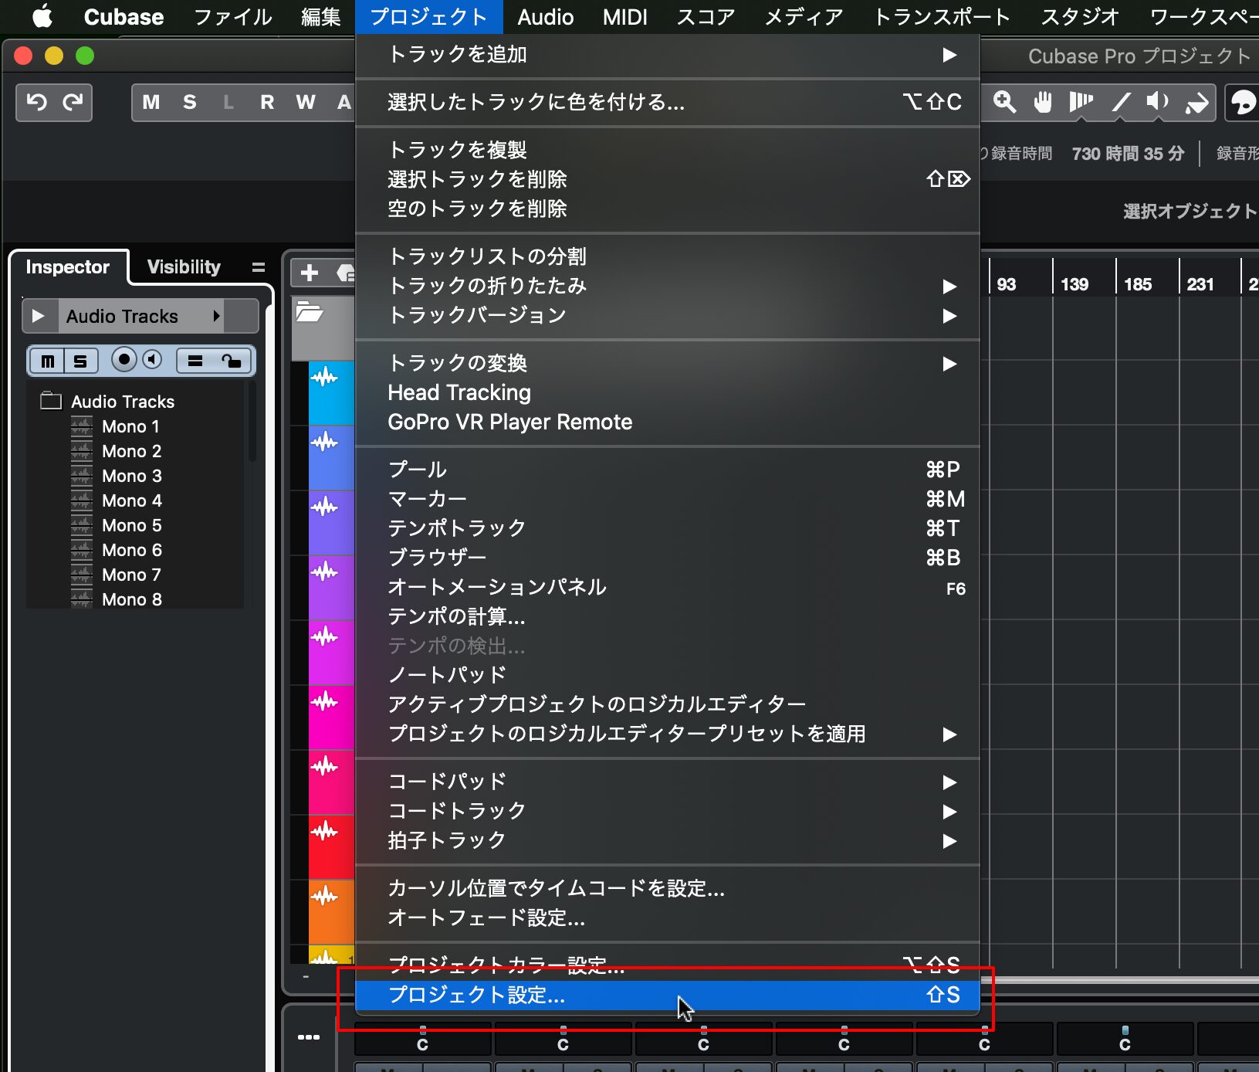The height and width of the screenshot is (1072, 1259).
Task: Select the Line draw tool
Action: coord(1121,102)
